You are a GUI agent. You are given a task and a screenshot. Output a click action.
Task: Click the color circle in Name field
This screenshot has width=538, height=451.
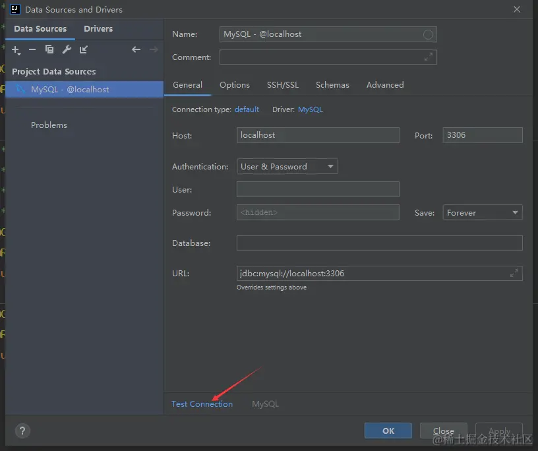428,34
